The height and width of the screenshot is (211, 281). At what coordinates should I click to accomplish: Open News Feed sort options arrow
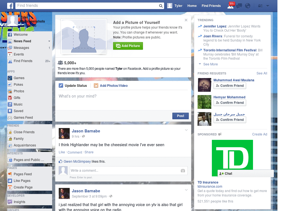49,41
